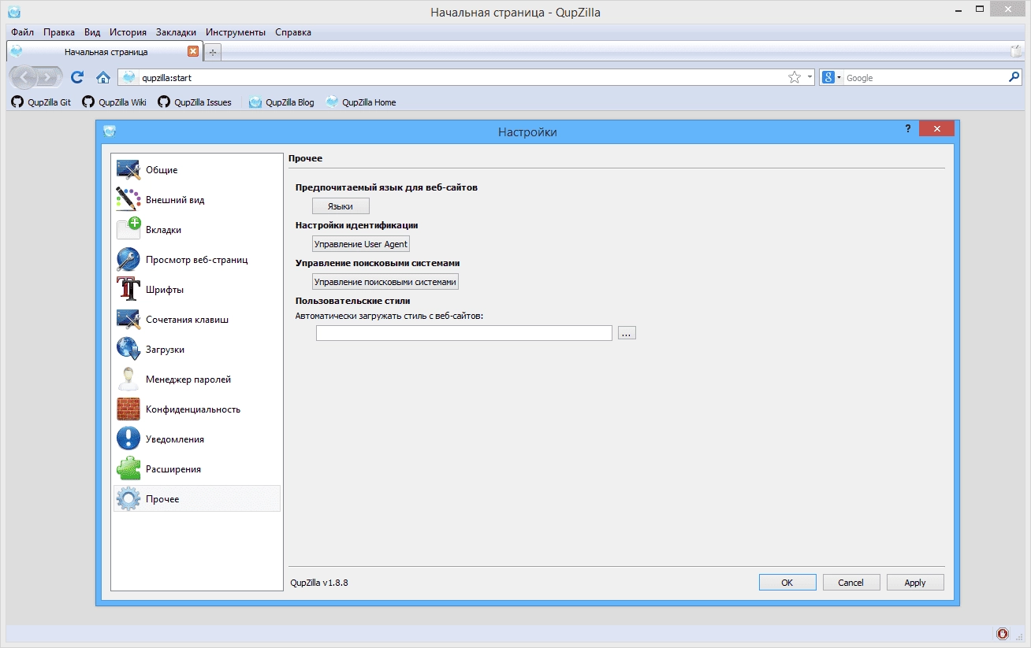The width and height of the screenshot is (1031, 648).
Task: Open the Файл menu
Action: 23,32
